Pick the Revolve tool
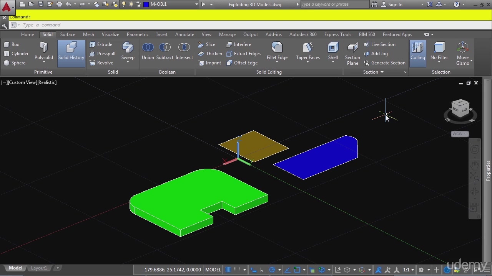The image size is (492, 276). click(101, 63)
